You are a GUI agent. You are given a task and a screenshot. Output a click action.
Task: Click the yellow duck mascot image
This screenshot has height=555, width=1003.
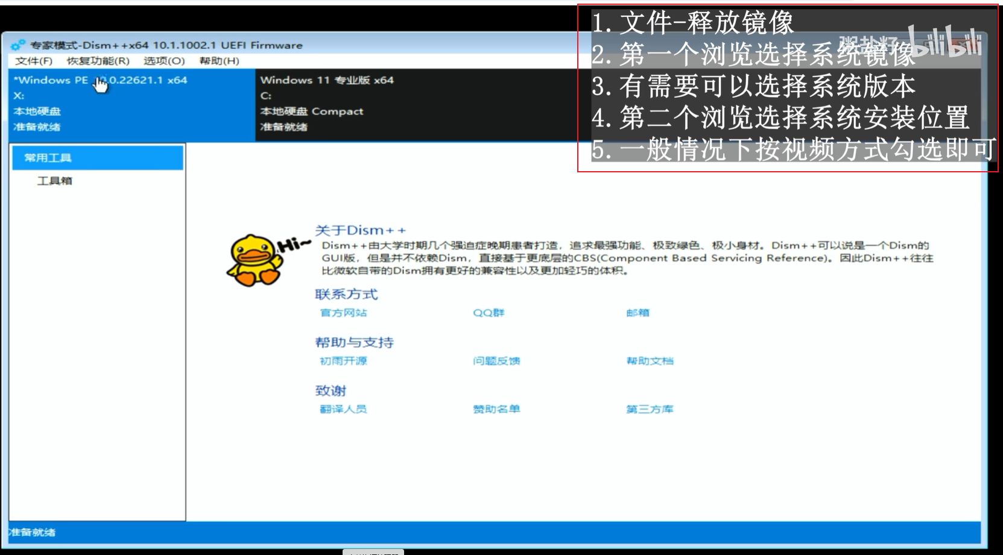pos(255,260)
